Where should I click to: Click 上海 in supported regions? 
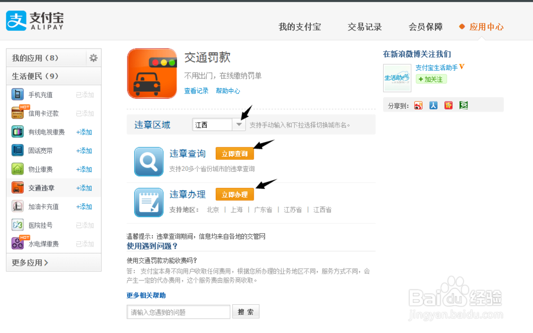click(237, 210)
